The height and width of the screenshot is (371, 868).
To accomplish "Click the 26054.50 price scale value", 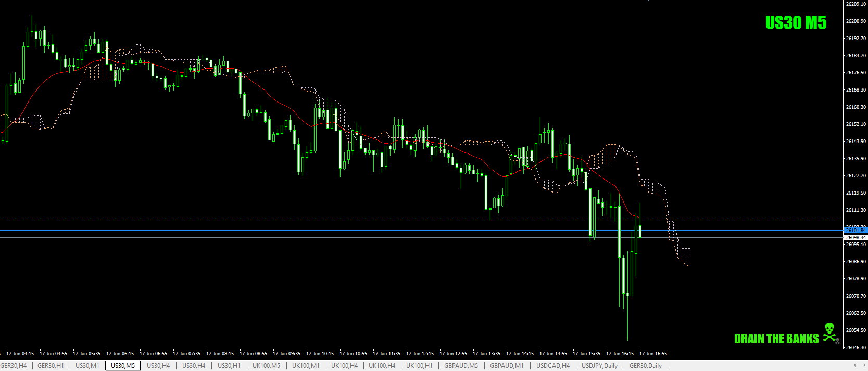I will (856, 330).
